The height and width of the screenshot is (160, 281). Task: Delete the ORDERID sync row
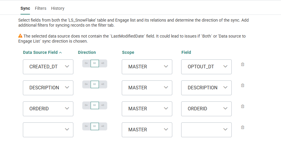pos(242,106)
